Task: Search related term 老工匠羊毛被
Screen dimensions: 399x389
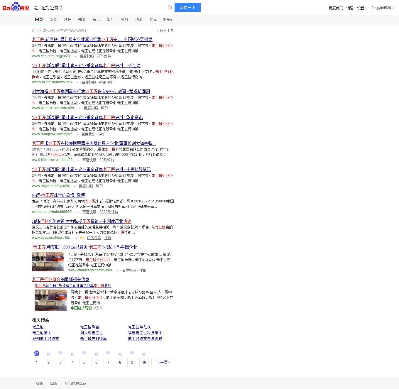Action: point(139,327)
